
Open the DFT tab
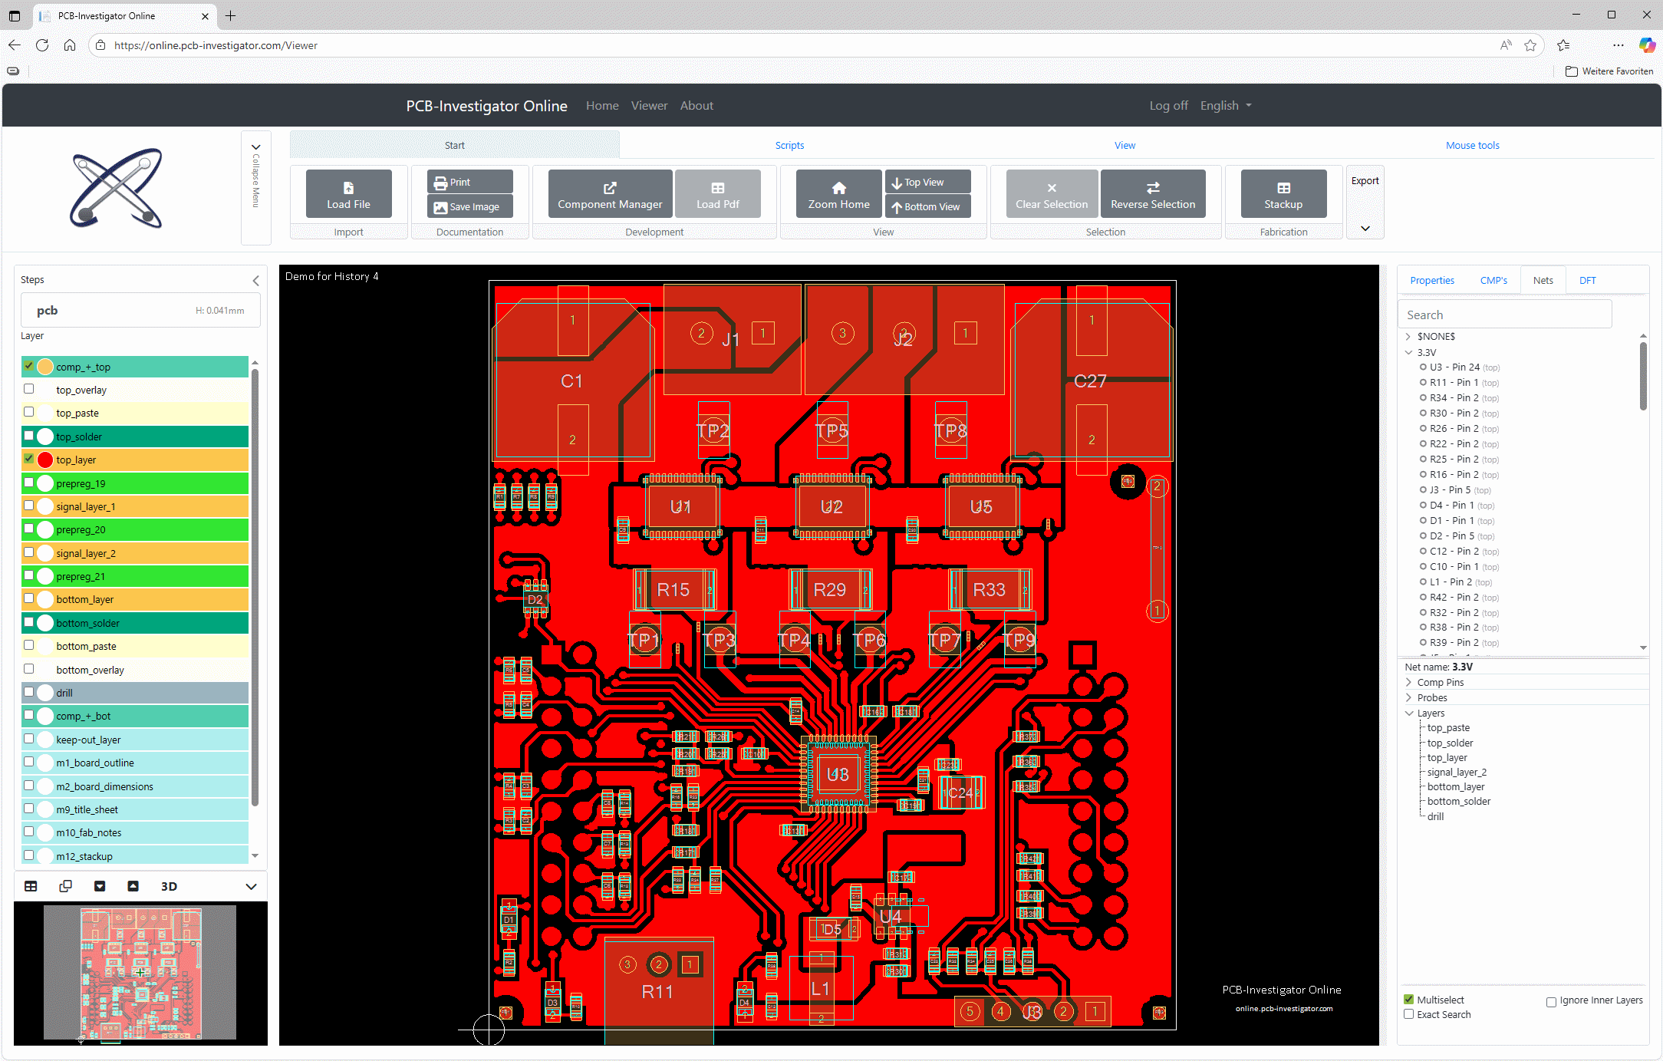1587,280
